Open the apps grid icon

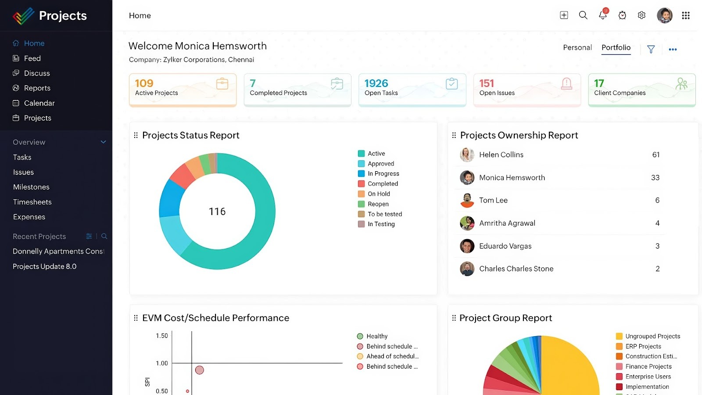point(685,15)
